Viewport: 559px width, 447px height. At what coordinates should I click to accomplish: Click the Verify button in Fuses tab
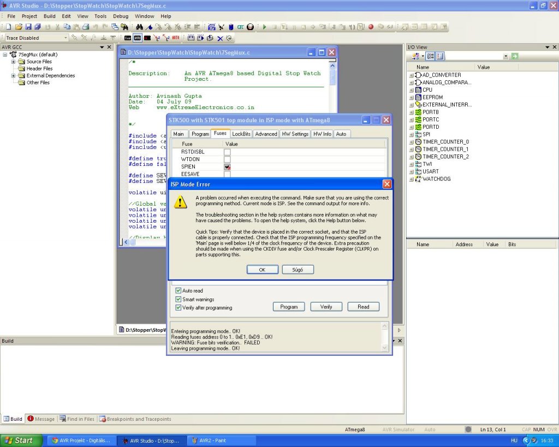tap(326, 307)
